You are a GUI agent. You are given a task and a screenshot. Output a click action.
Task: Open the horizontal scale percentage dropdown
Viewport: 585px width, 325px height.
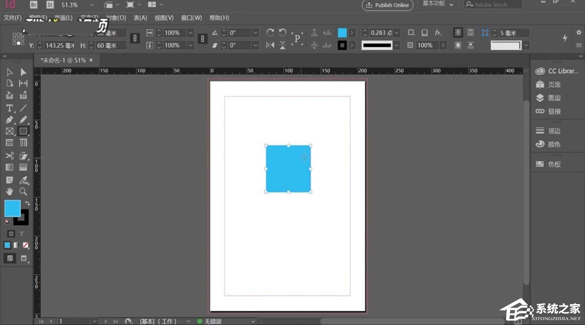(x=190, y=33)
